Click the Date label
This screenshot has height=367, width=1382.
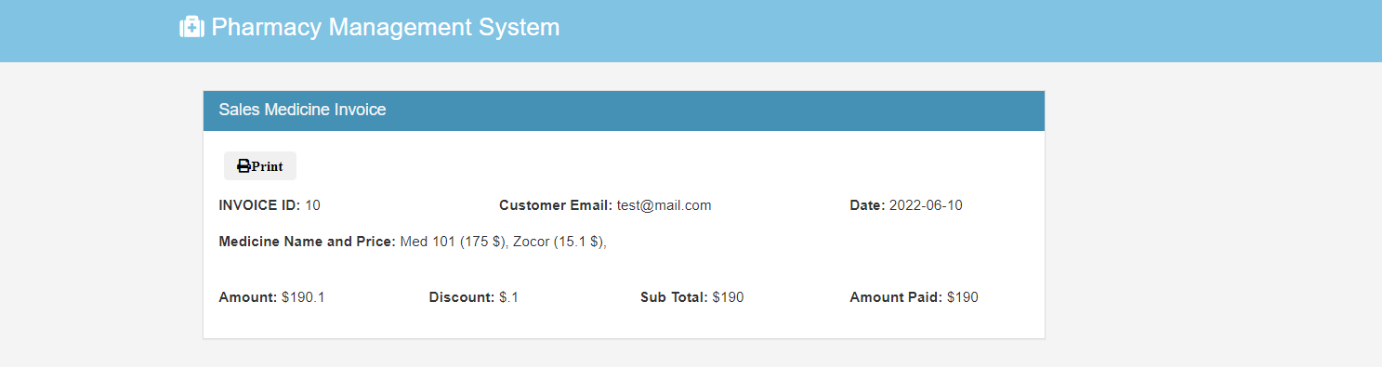(x=867, y=205)
